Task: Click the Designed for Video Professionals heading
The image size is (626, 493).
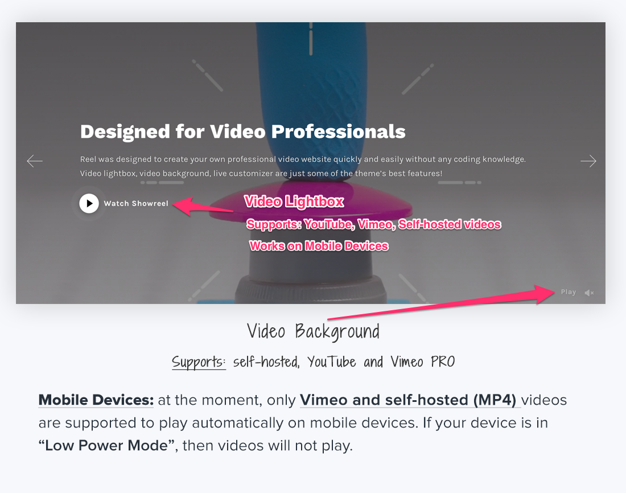Action: [x=242, y=132]
